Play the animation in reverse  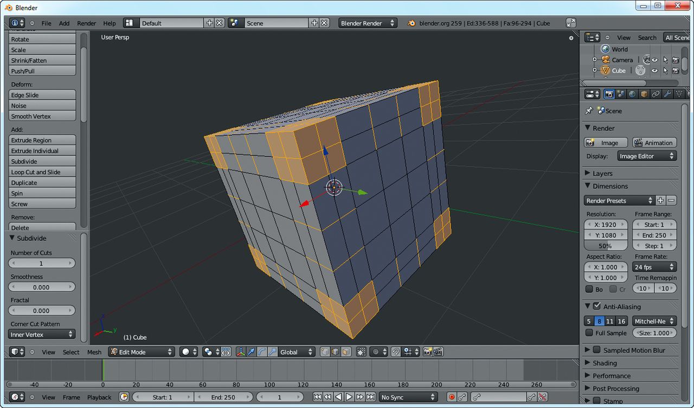[x=339, y=397]
